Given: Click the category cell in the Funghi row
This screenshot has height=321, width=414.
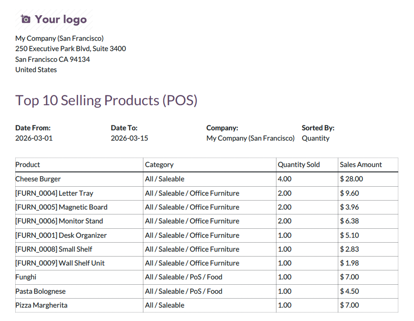Looking at the screenshot, I should coord(209,277).
